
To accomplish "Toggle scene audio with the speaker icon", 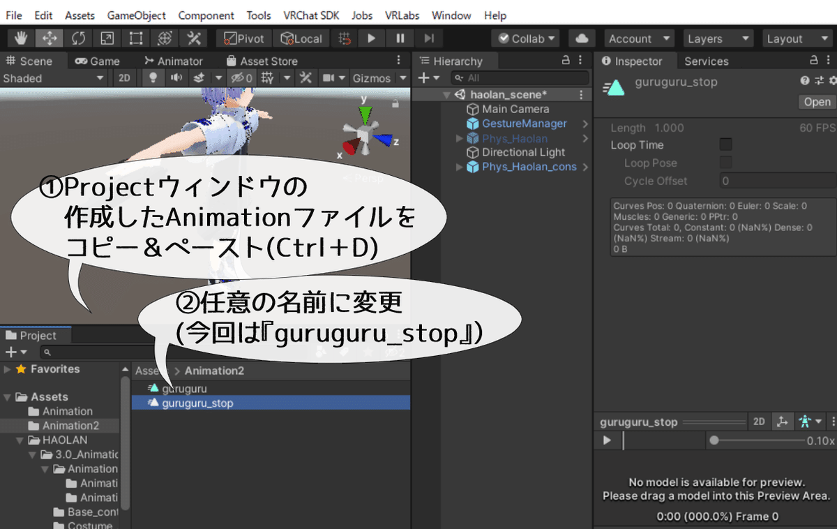I will (x=176, y=78).
